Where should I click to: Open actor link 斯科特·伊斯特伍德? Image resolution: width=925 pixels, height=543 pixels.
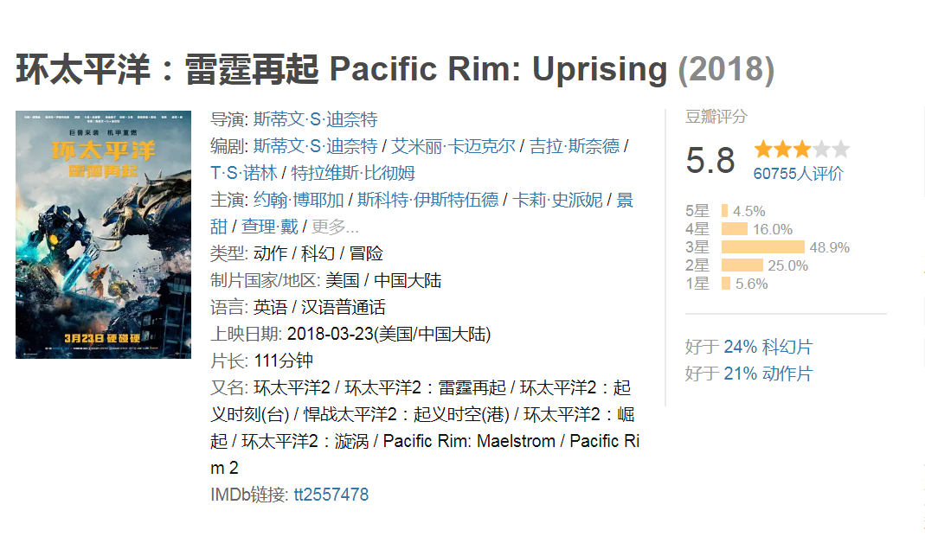pyautogui.click(x=428, y=200)
